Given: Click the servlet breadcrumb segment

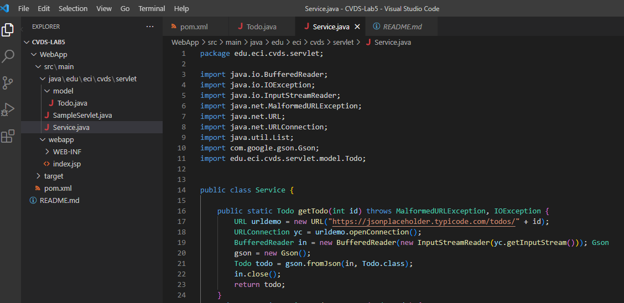Looking at the screenshot, I should coord(343,42).
